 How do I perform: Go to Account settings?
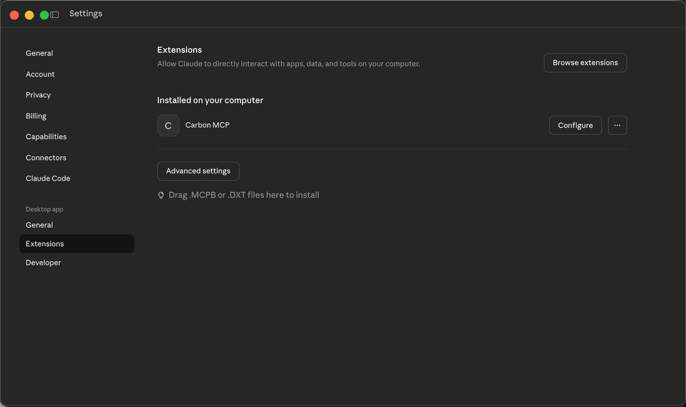pyautogui.click(x=40, y=74)
